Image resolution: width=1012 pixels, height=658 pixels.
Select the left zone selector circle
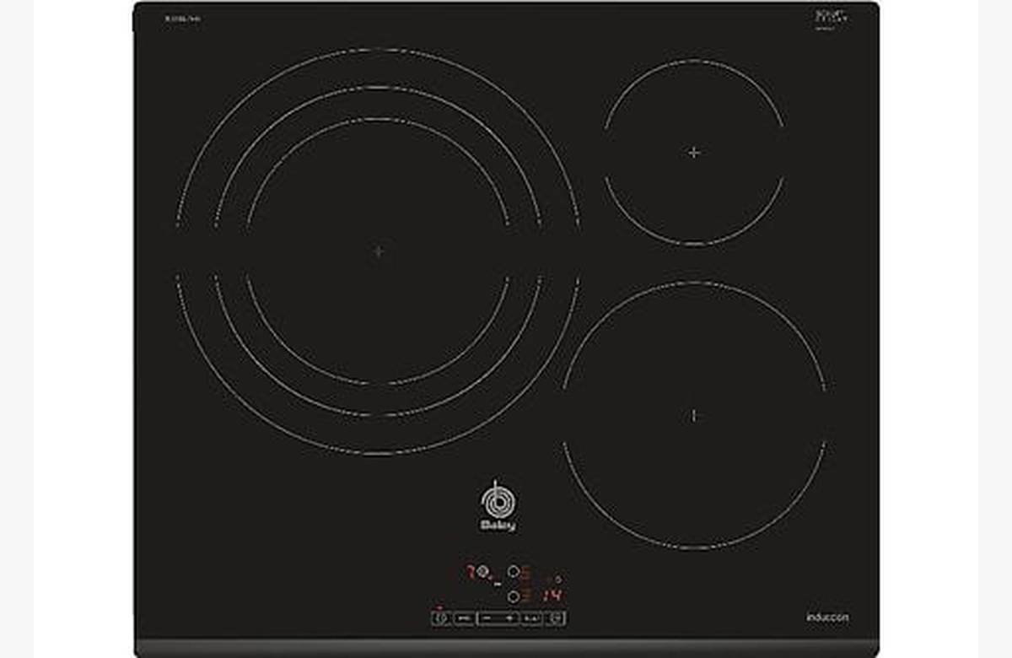point(482,572)
